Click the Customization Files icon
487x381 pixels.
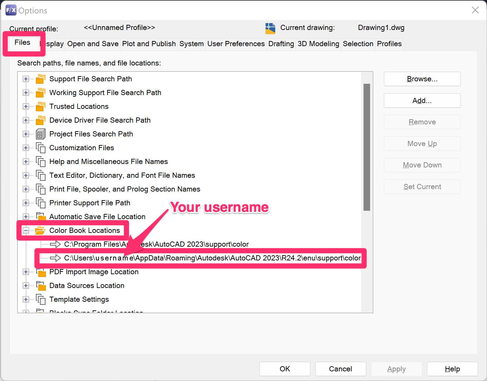click(41, 148)
